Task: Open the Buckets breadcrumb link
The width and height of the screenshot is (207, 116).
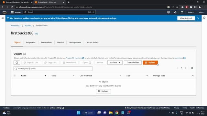Action: point(28,25)
